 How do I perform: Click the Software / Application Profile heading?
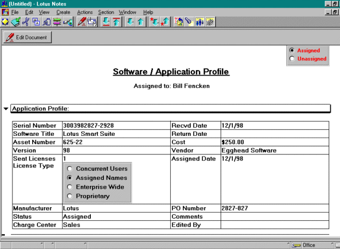(171, 72)
